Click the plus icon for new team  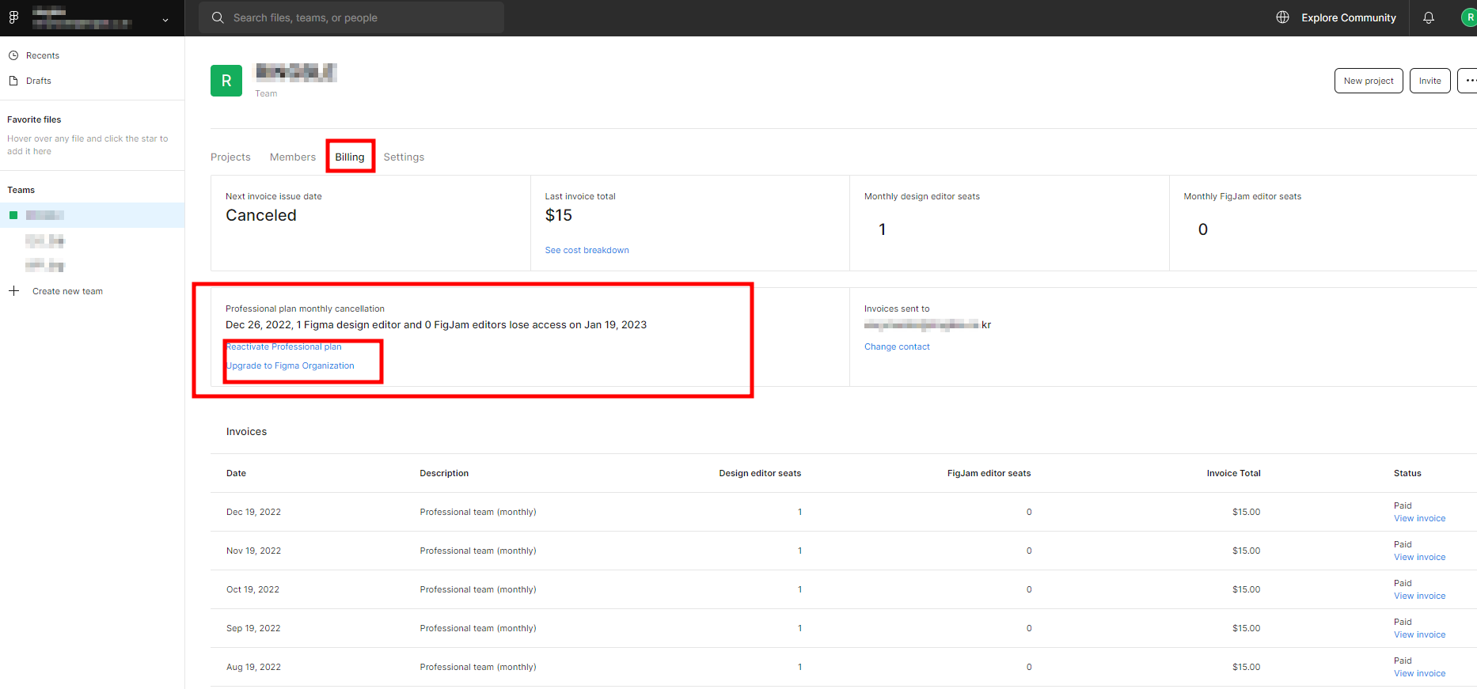tap(13, 291)
